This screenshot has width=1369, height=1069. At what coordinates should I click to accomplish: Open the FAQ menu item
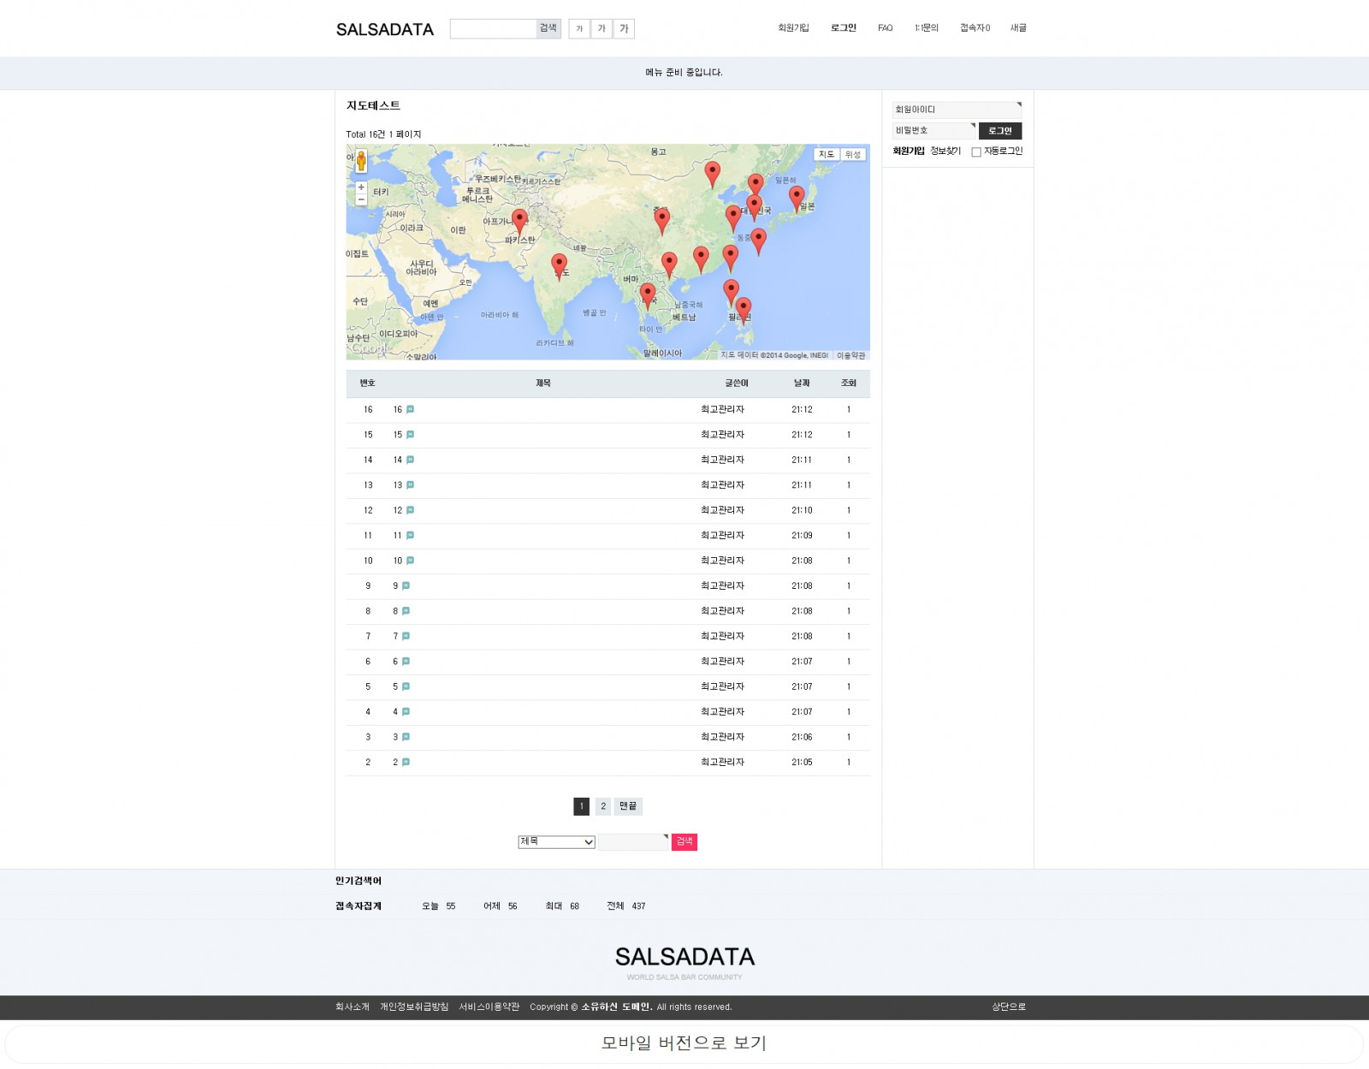point(885,28)
